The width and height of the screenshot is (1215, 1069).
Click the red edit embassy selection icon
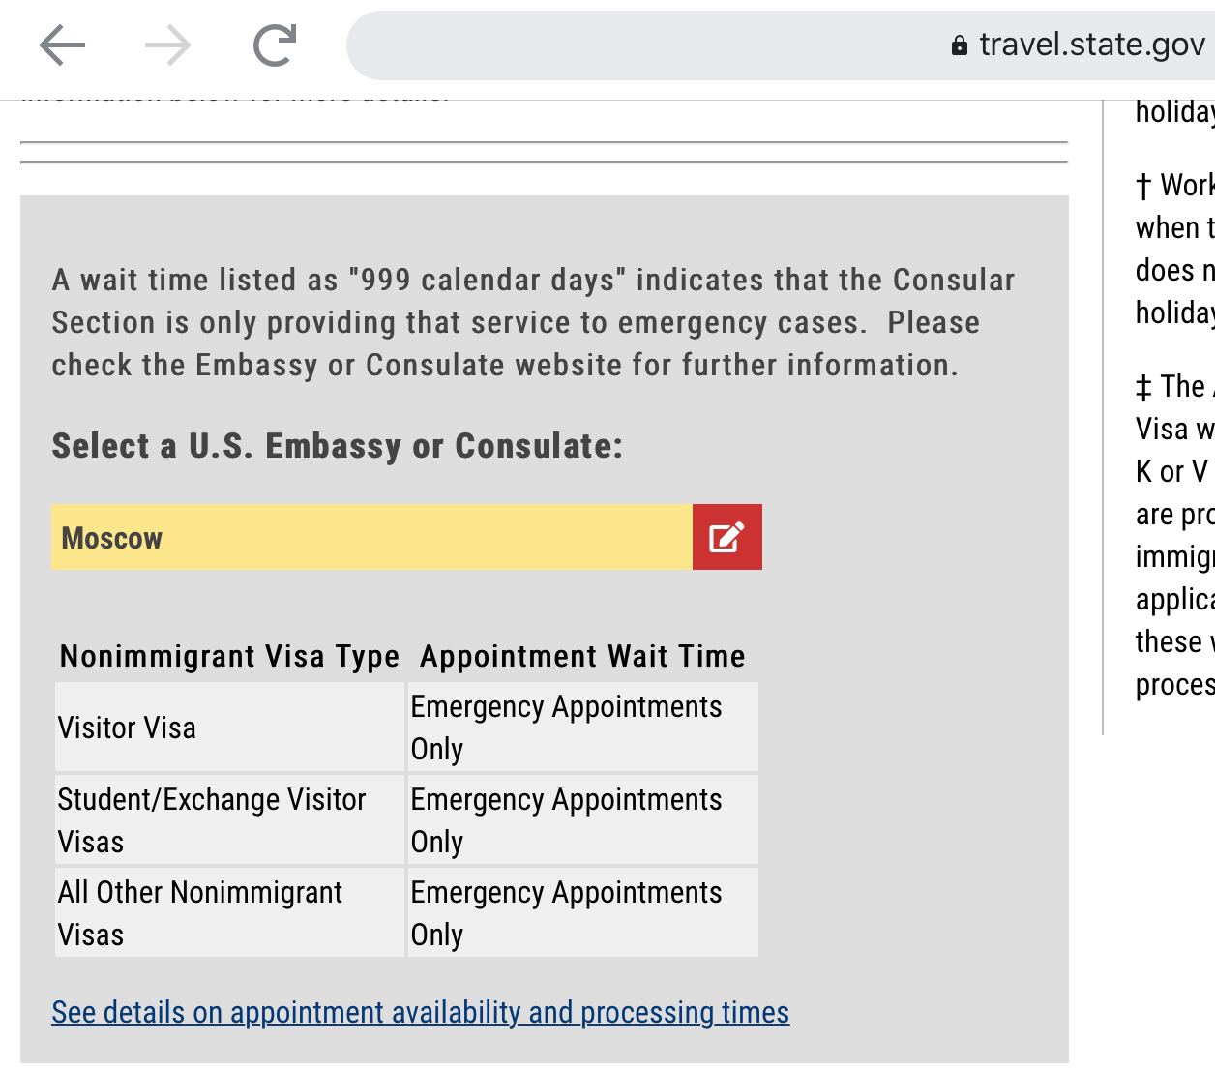pos(727,537)
